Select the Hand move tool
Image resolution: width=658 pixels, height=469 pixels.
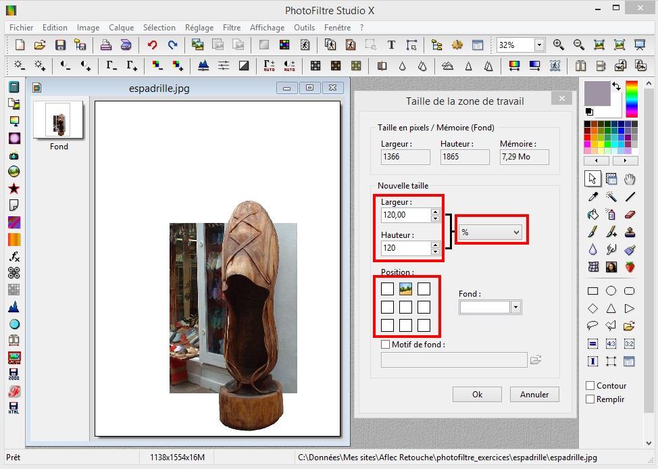coord(630,179)
